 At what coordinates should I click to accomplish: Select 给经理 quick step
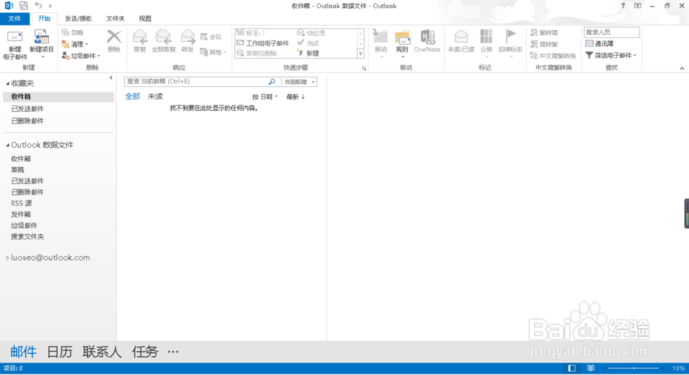pyautogui.click(x=311, y=33)
